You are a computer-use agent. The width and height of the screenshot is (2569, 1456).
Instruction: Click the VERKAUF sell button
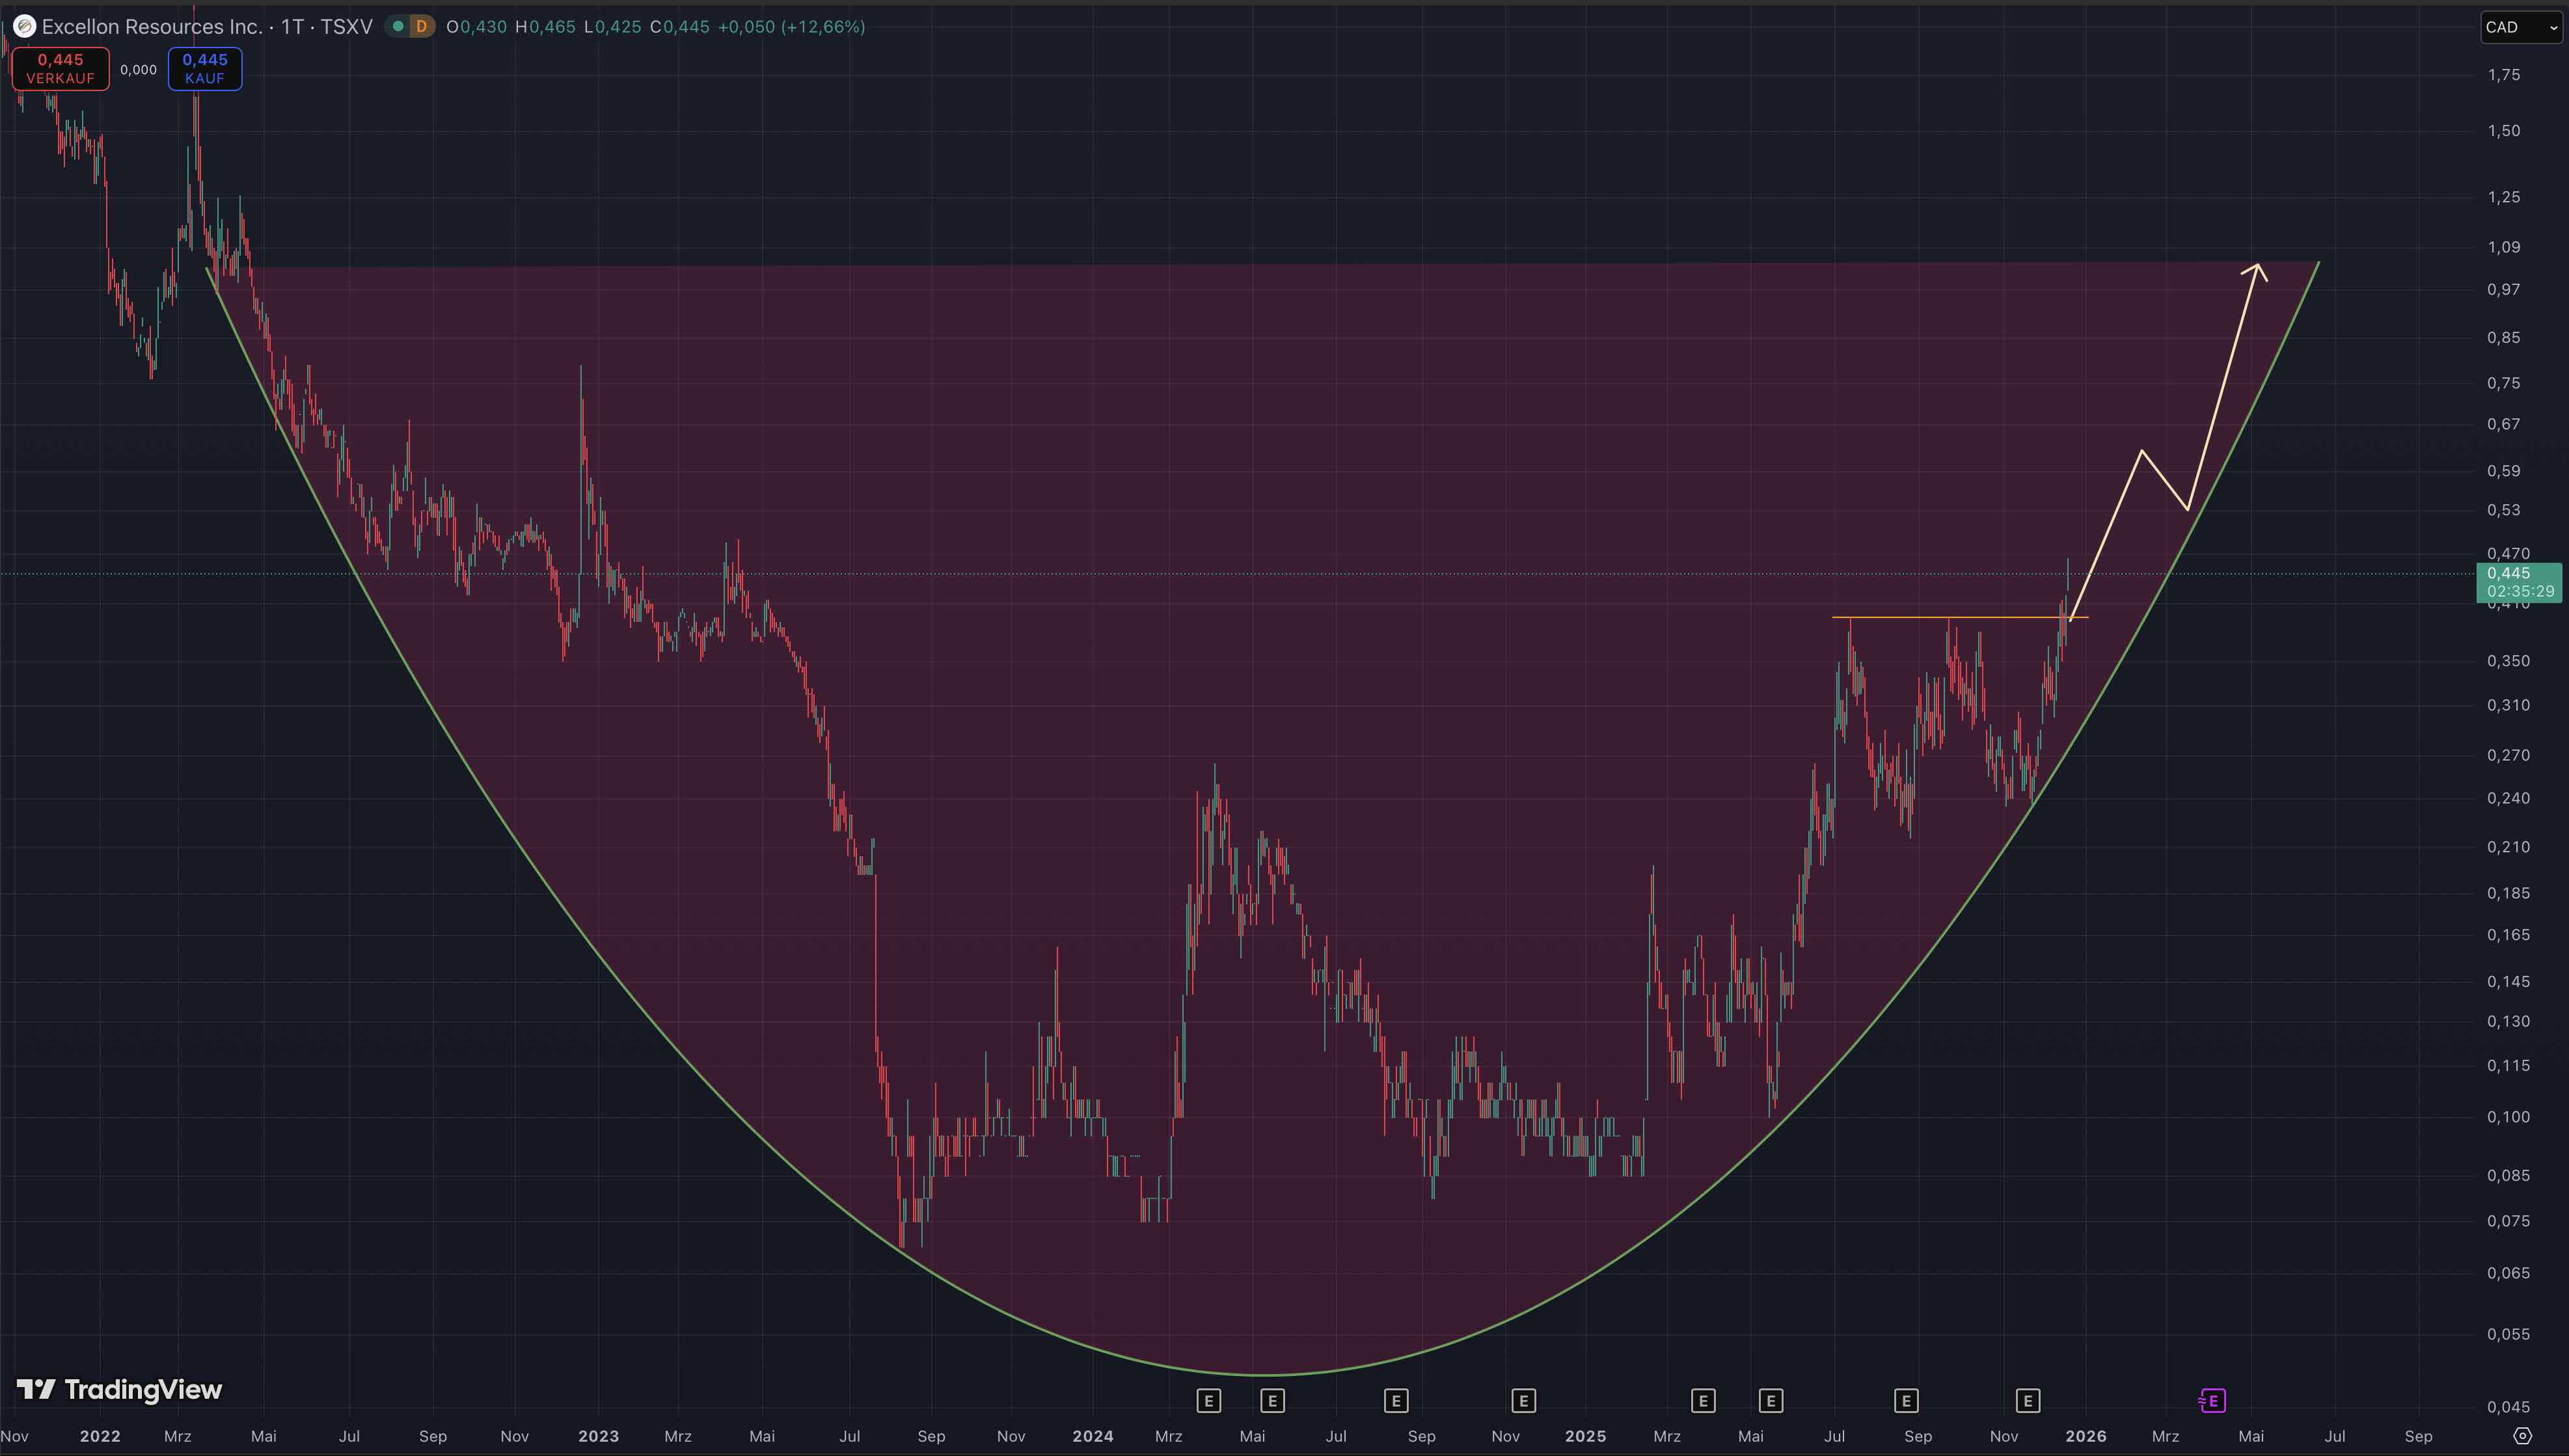click(x=60, y=68)
